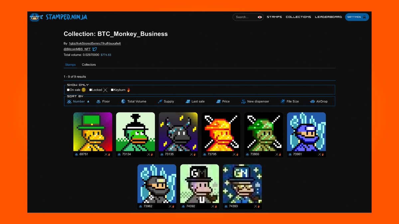Image resolution: width=399 pixels, height=224 pixels.
Task: Sort by Price icon
Action: click(218, 101)
